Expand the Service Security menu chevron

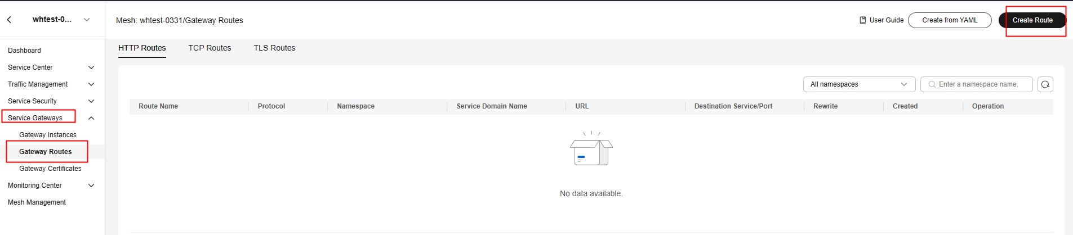click(x=91, y=101)
